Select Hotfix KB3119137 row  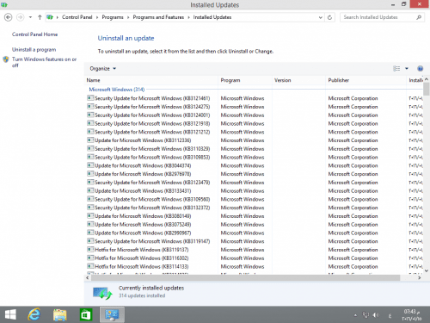click(255, 250)
